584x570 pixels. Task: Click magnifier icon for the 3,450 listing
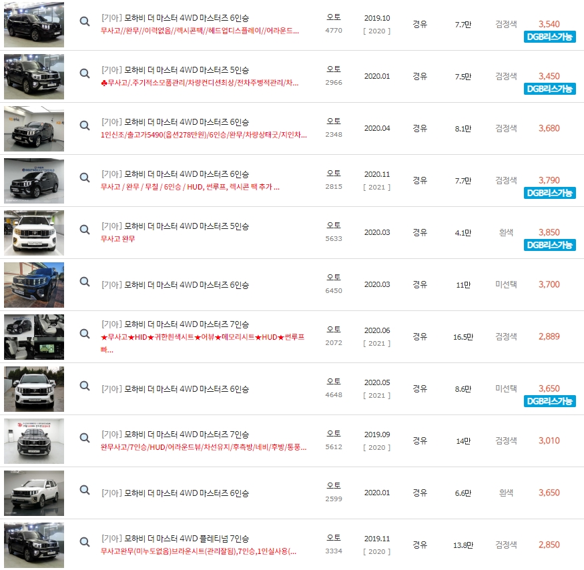(x=85, y=73)
